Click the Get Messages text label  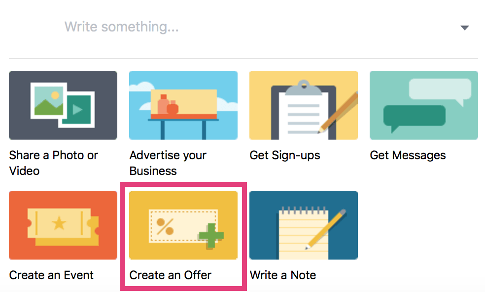(408, 155)
